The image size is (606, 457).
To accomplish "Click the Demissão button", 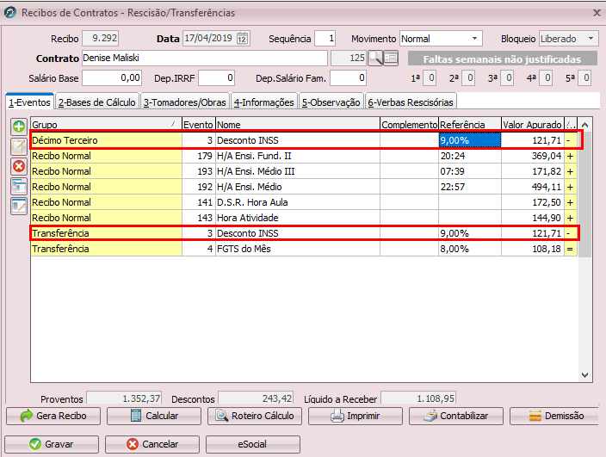I will [x=554, y=416].
